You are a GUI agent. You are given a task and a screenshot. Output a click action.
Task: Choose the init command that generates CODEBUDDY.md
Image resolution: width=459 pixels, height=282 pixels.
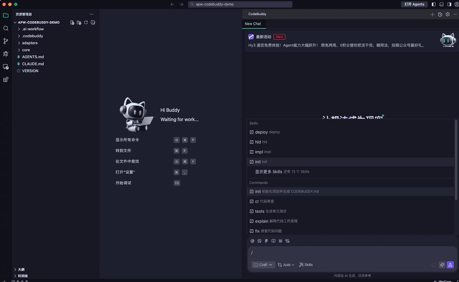(350, 192)
